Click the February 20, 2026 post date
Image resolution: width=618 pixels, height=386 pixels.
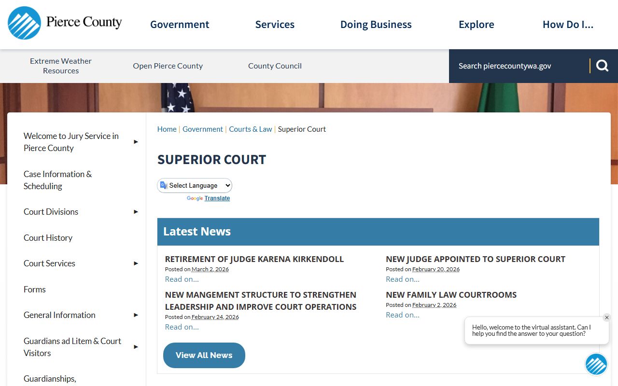[x=436, y=269]
